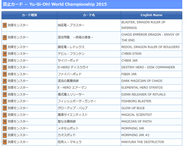This screenshot has width=185, height=146.
Task: Click the カード種別 column header
Action: 29,15
